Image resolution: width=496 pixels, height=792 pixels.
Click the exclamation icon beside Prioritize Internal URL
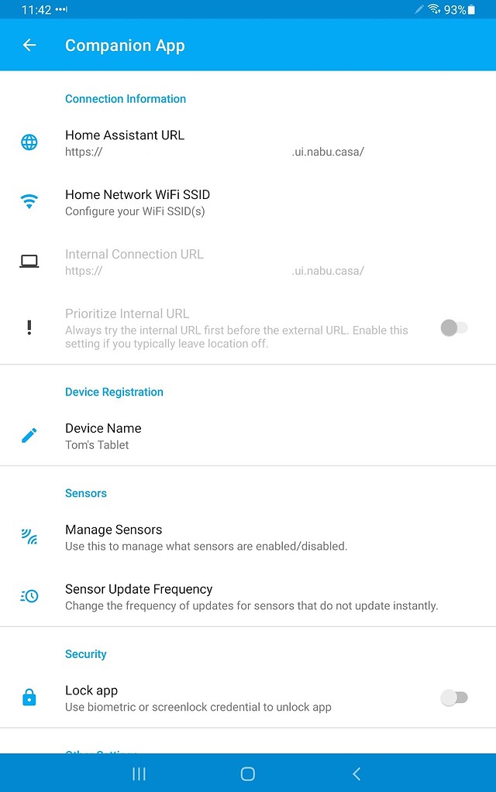tap(29, 327)
